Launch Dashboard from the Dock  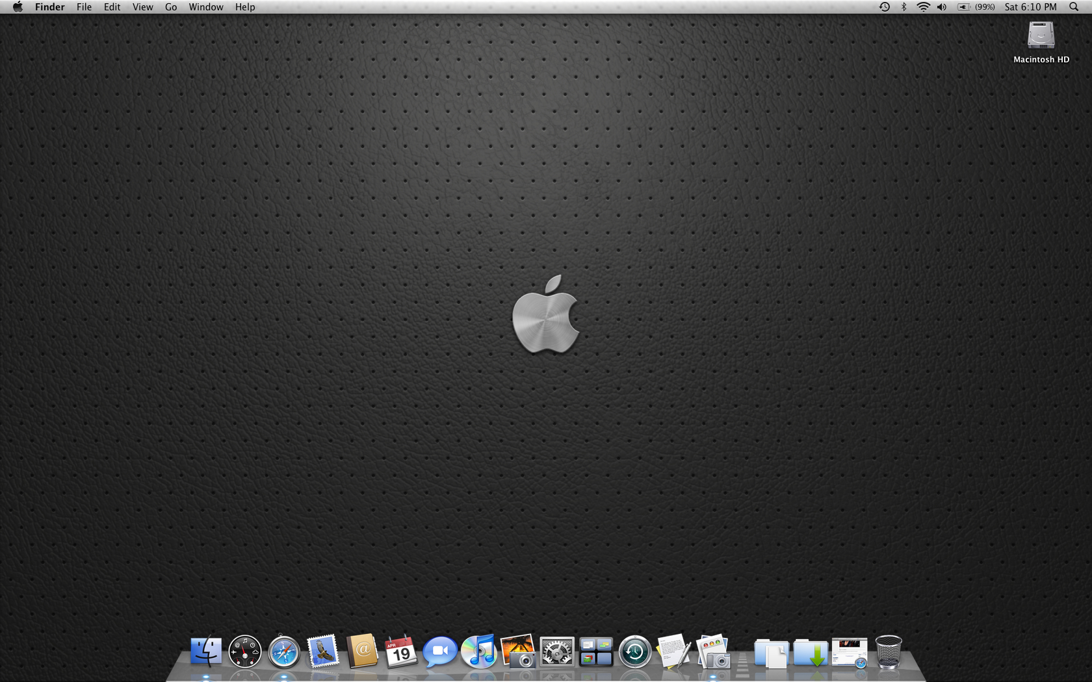point(245,651)
